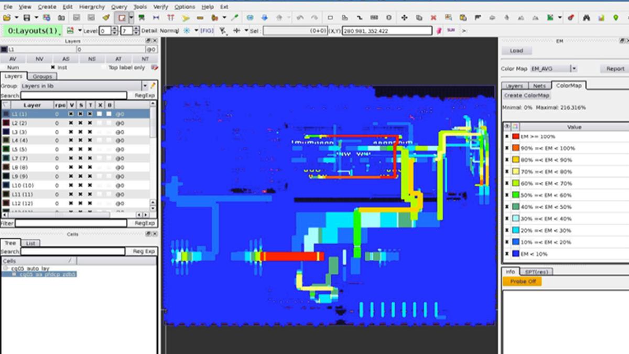Click the Probe Off button
Screen dimensions: 629x354
tap(522, 282)
